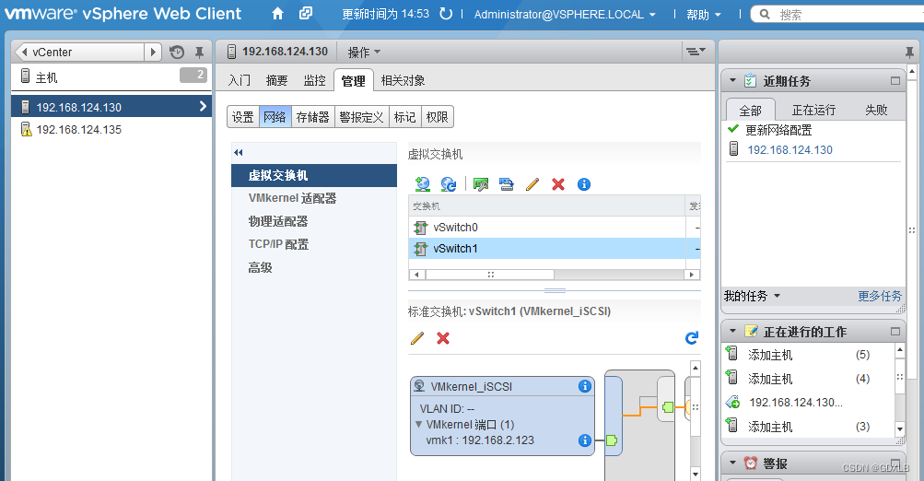Click the manage physical adapters icon

coord(481,184)
